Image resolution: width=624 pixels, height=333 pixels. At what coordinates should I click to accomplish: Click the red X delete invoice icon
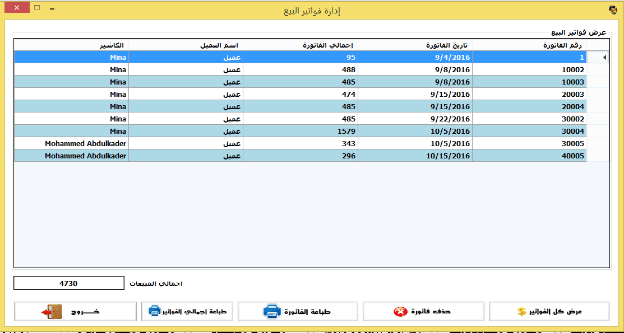click(400, 312)
